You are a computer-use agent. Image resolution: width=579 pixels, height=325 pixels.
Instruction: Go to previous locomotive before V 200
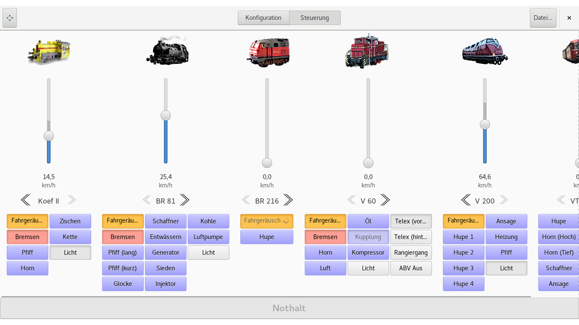tap(465, 200)
